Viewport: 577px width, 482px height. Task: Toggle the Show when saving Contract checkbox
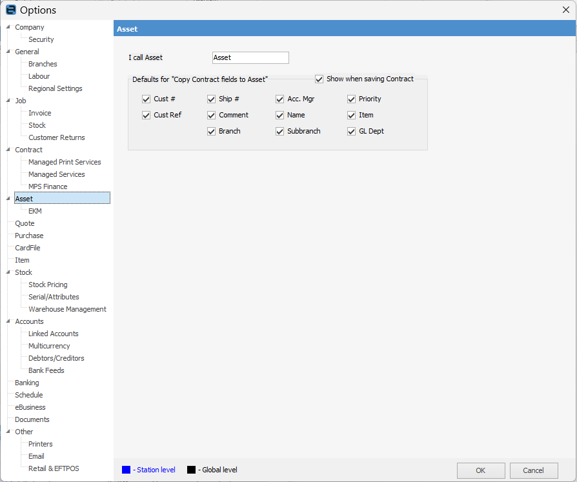[319, 79]
